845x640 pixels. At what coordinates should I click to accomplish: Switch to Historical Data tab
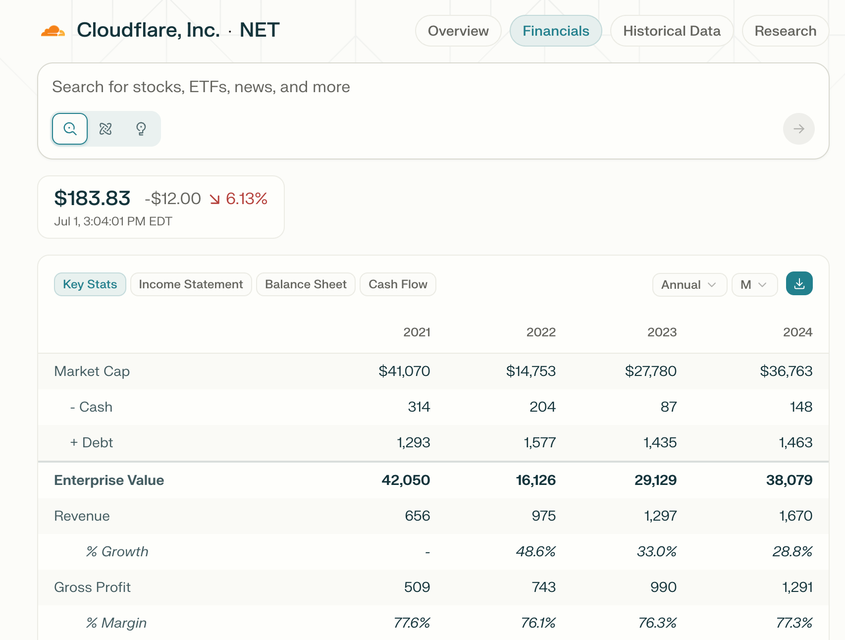coord(672,31)
